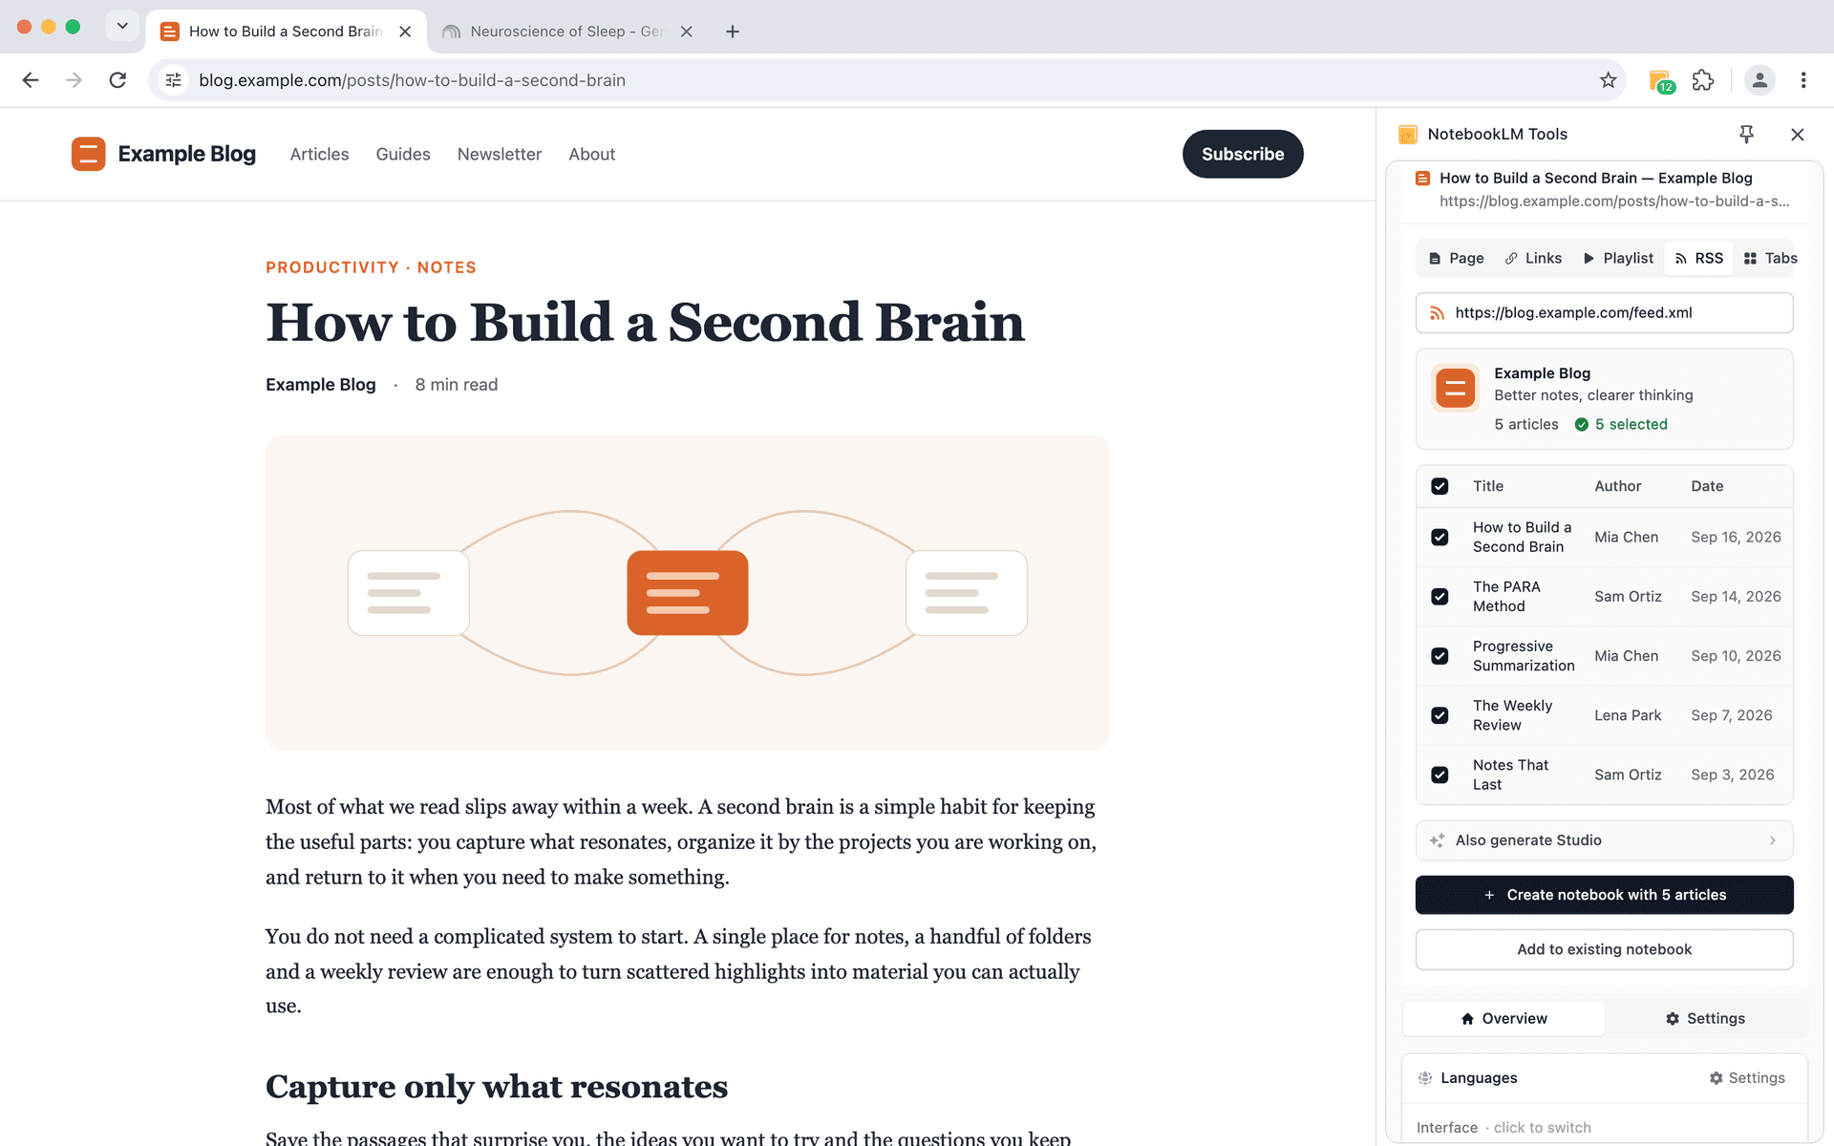Click Create notebook with 5 articles
Screen dimensions: 1834x1146
click(x=1604, y=895)
